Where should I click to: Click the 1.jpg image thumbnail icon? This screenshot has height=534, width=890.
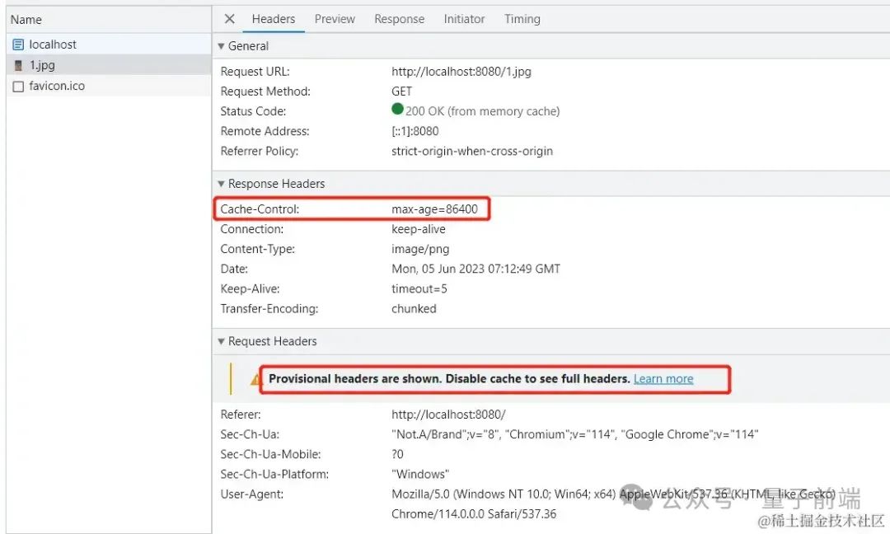click(x=18, y=65)
